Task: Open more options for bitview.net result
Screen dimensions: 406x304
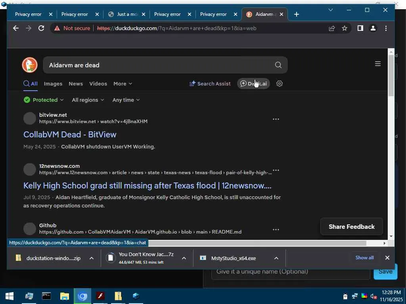Action: click(x=276, y=119)
